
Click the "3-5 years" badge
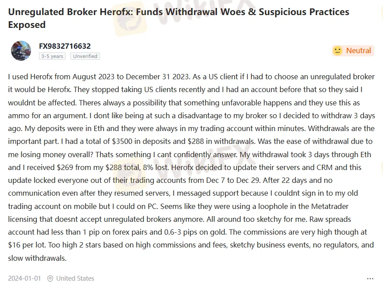(52, 56)
